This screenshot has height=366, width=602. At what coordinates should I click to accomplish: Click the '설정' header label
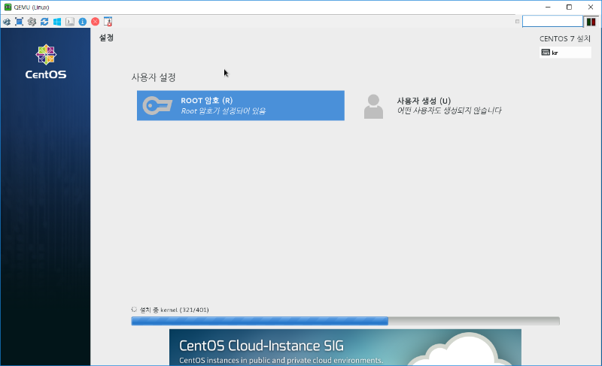106,38
